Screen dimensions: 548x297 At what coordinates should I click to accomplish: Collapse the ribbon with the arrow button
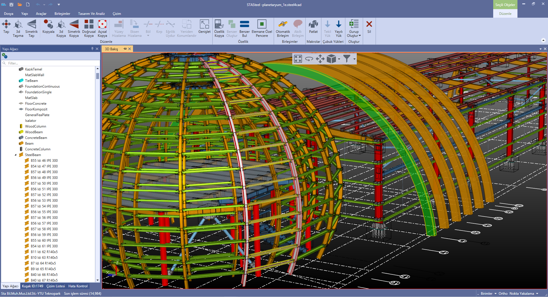click(x=543, y=40)
